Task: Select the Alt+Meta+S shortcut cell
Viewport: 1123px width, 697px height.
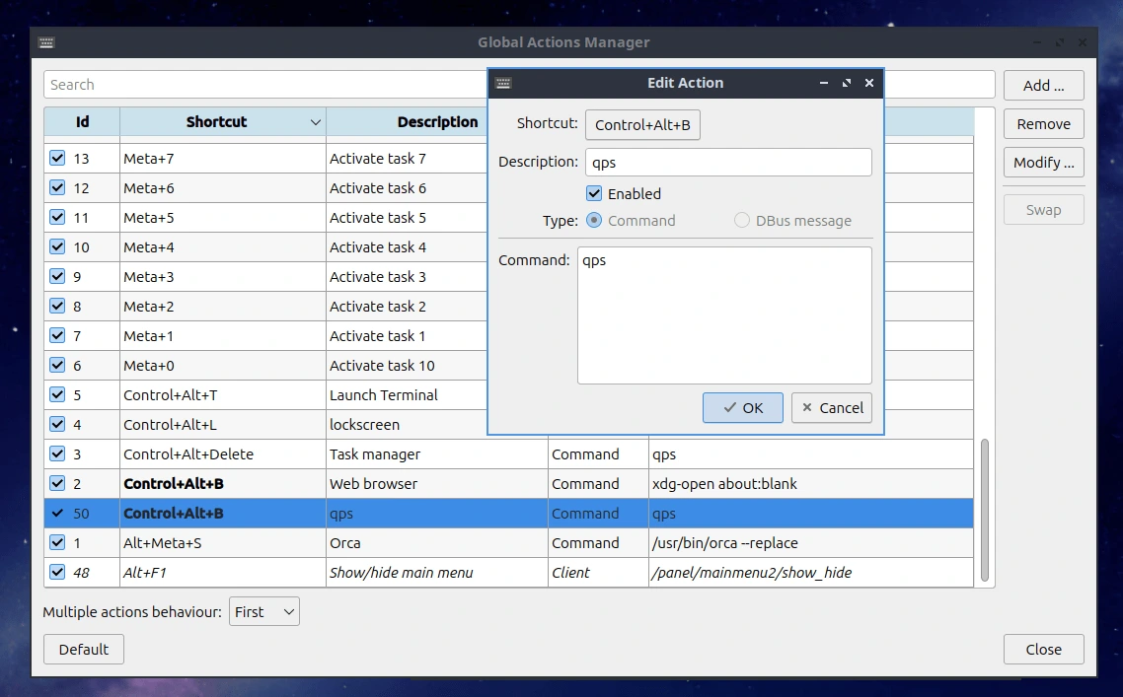Action: pos(223,542)
